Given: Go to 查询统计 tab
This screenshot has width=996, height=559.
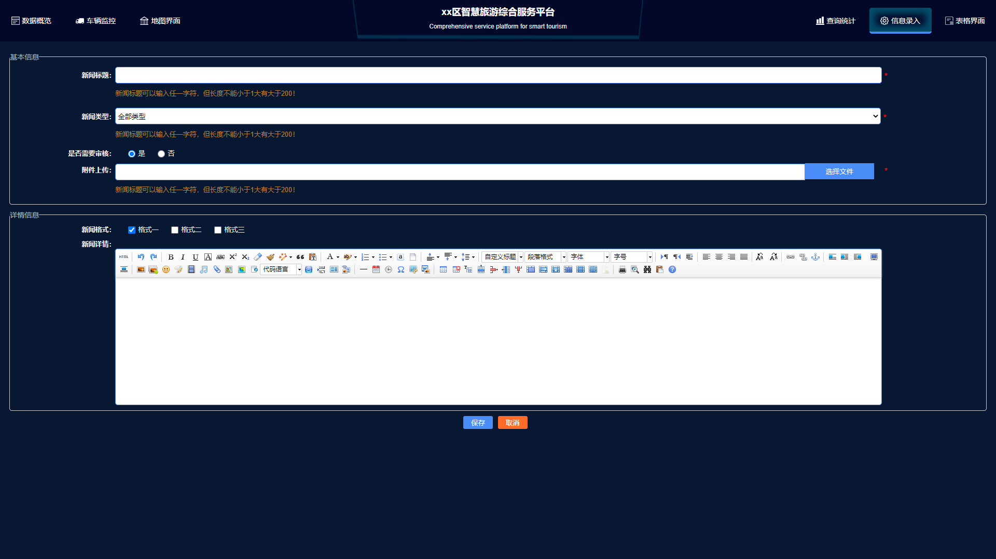Looking at the screenshot, I should click(x=836, y=21).
